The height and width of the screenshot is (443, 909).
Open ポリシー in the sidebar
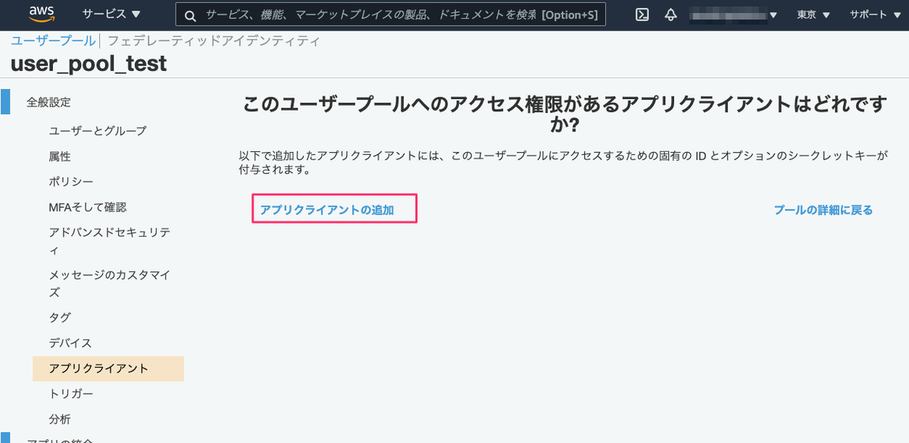coord(71,181)
